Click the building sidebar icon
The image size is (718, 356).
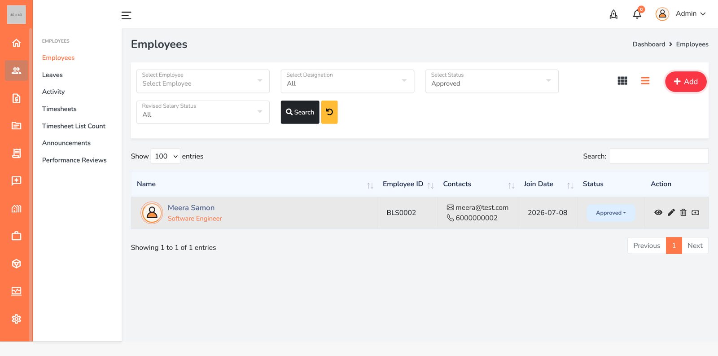pos(16,209)
